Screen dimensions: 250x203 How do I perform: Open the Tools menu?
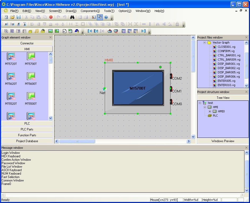click(109, 11)
